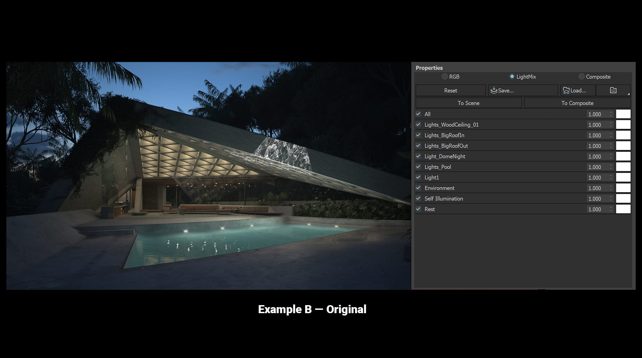Disable the Environment light checkbox
The height and width of the screenshot is (358, 642).
418,188
